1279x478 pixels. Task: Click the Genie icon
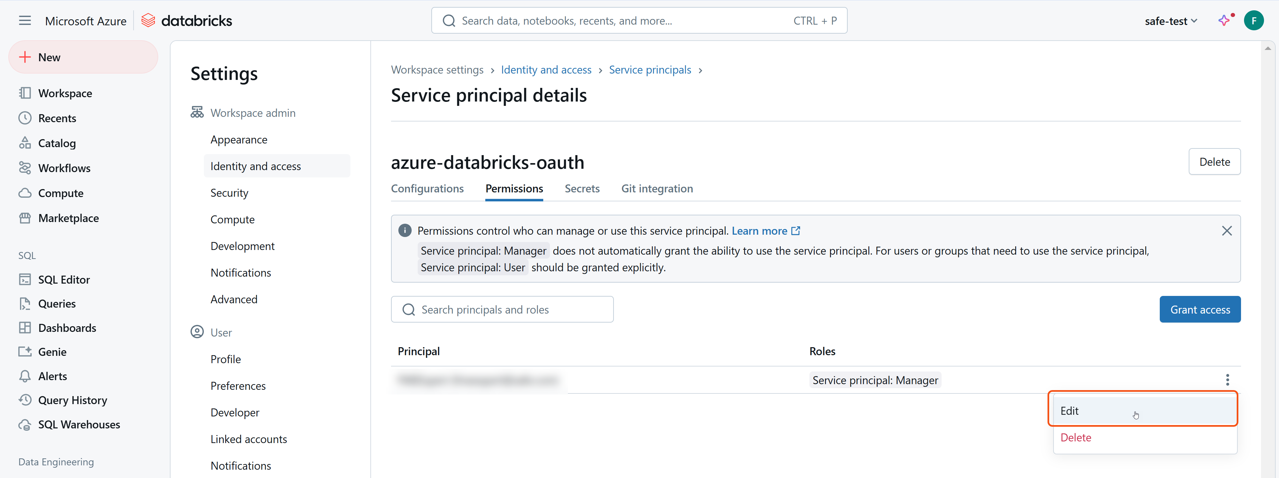pyautogui.click(x=25, y=352)
